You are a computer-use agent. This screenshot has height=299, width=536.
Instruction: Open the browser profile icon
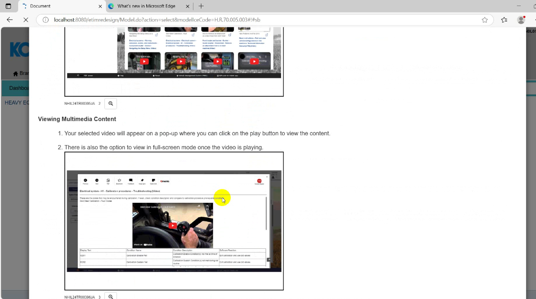[x=521, y=20]
